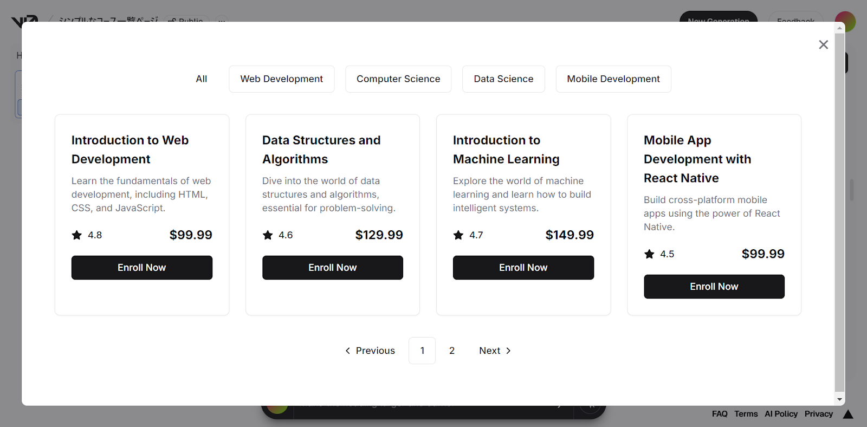Click the star icon beside the 4.7 rating

click(x=458, y=235)
